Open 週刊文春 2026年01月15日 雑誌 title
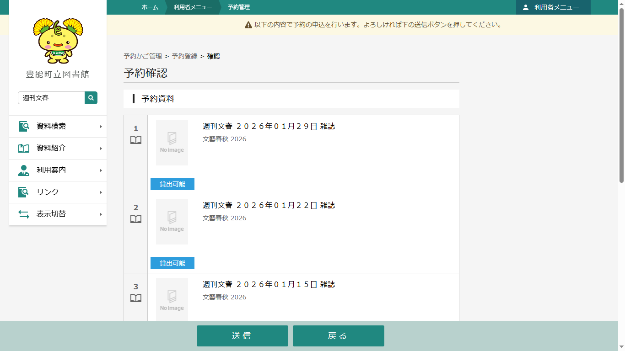The image size is (625, 351). point(269,285)
